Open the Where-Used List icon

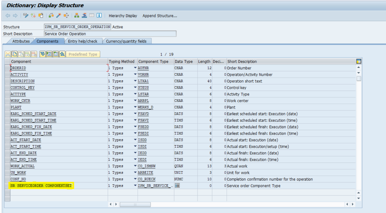point(66,15)
